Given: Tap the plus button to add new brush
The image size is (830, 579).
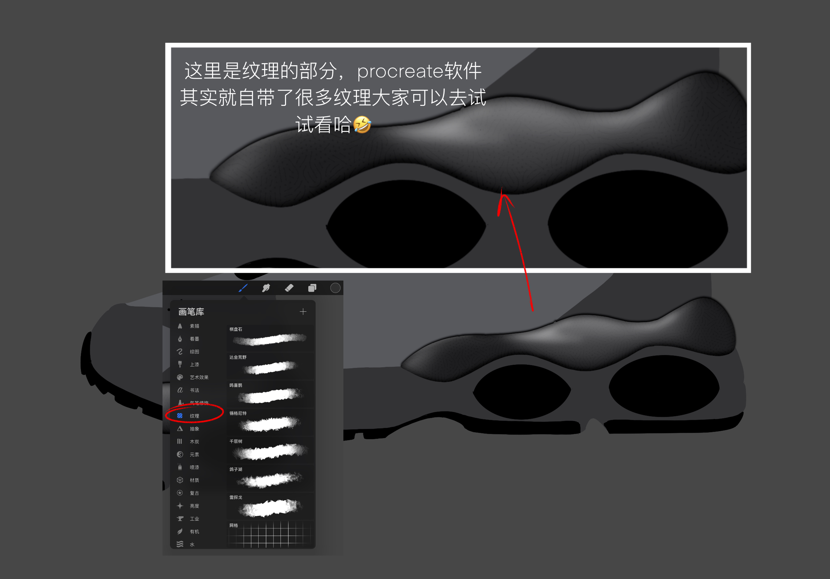Looking at the screenshot, I should [x=303, y=311].
